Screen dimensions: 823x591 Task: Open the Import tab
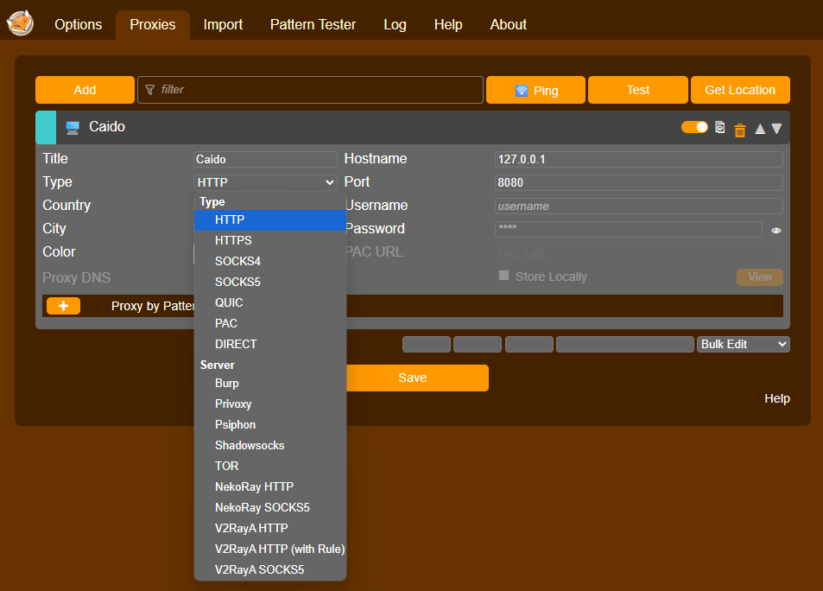pyautogui.click(x=222, y=24)
